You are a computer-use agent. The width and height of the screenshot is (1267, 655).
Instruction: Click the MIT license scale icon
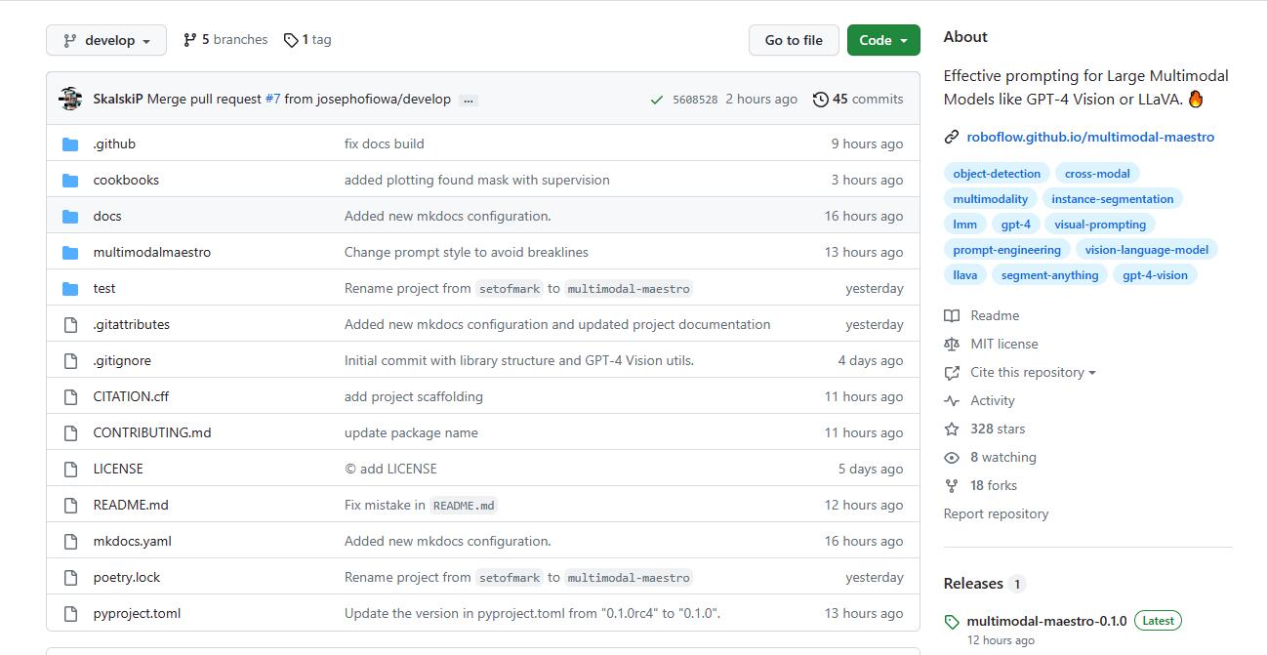(952, 345)
